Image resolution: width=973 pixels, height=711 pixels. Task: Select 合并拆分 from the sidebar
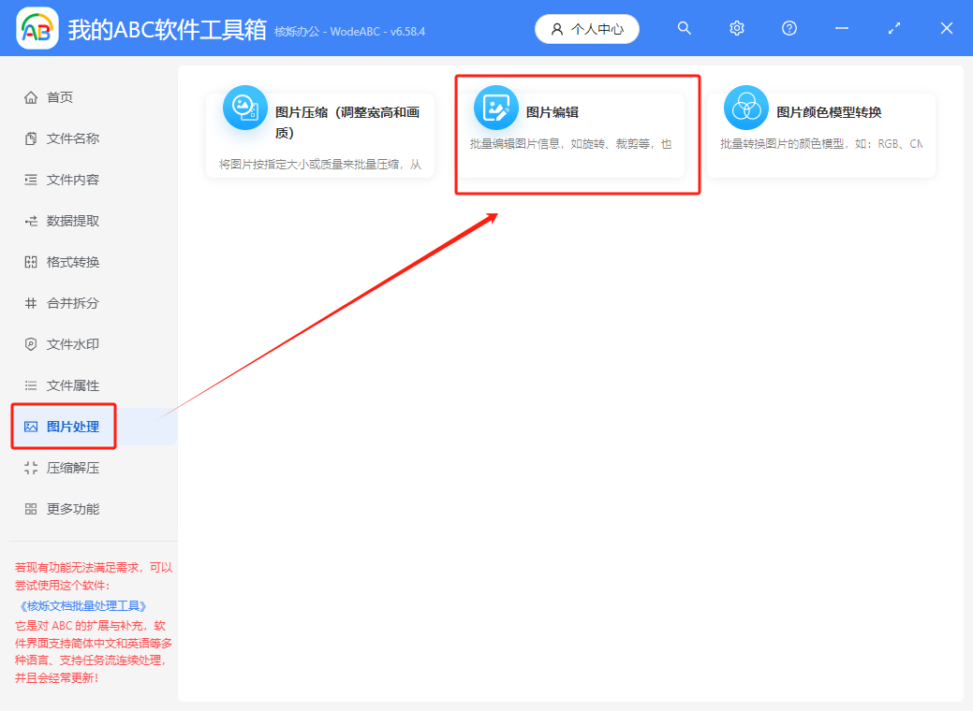coord(66,302)
